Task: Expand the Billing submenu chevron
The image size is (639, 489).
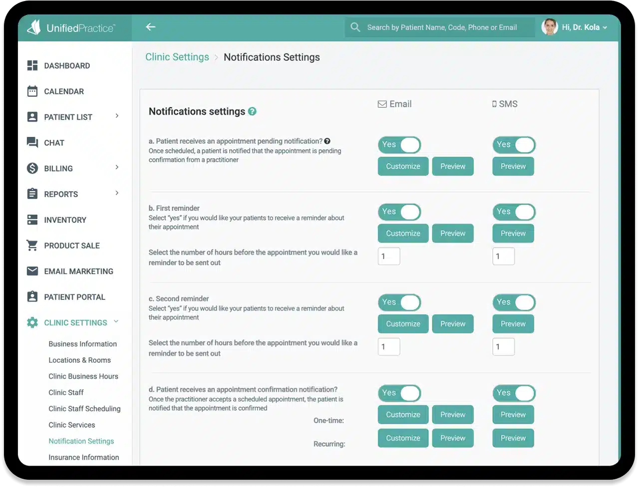Action: (x=117, y=168)
